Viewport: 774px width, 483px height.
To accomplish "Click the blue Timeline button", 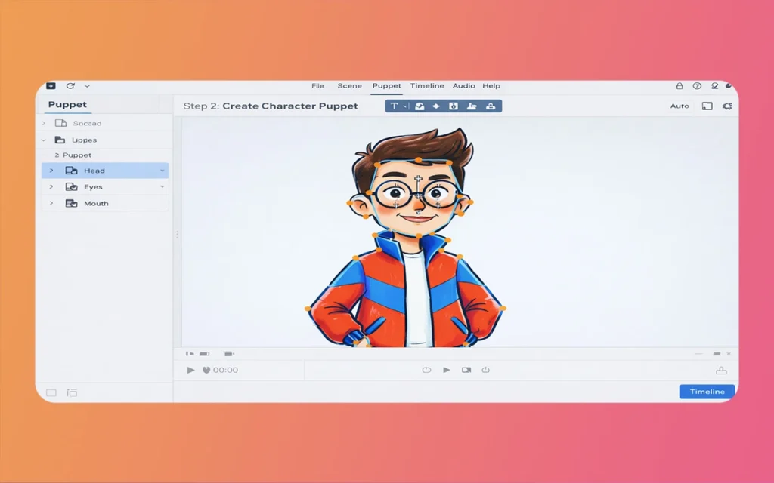I will (x=707, y=392).
